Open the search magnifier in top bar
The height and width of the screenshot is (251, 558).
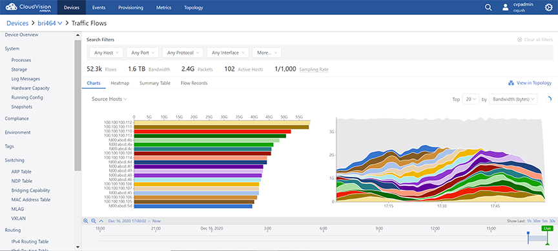[x=488, y=8]
